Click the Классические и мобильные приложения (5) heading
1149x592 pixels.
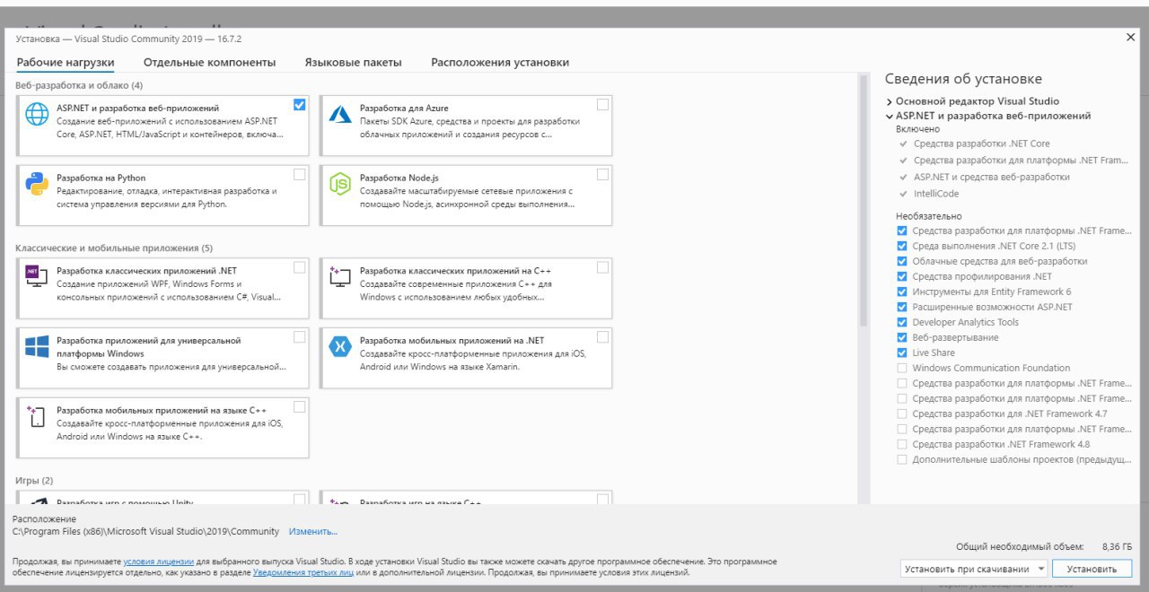pos(114,248)
